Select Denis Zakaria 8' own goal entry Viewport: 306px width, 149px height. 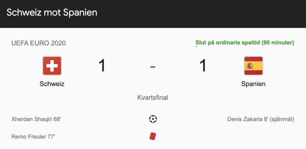click(x=261, y=119)
